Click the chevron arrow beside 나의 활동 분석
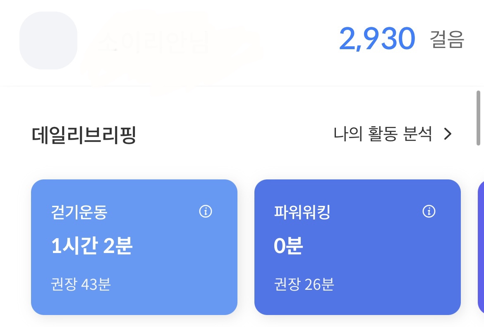The image size is (484, 327). 448,134
